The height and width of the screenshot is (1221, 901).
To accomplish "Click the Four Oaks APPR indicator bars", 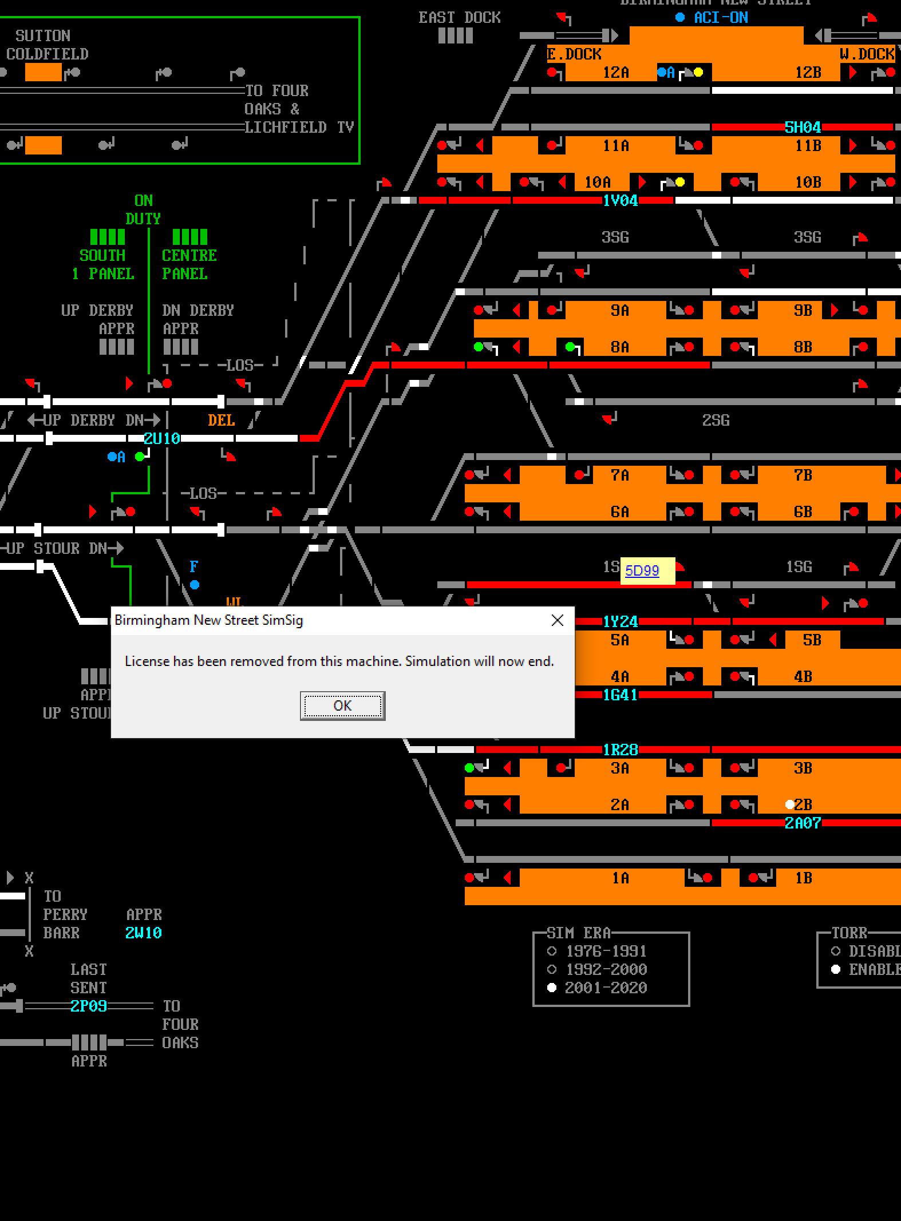I will [89, 1042].
